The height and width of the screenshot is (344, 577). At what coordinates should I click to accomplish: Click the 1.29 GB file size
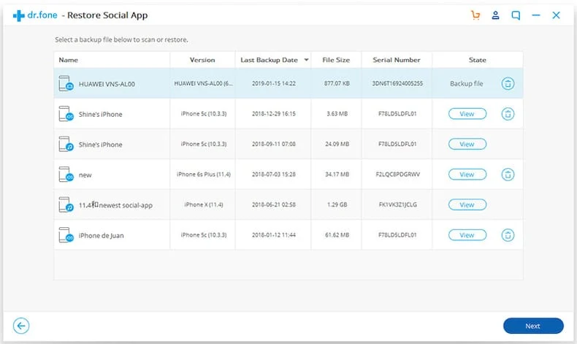pyautogui.click(x=337, y=205)
